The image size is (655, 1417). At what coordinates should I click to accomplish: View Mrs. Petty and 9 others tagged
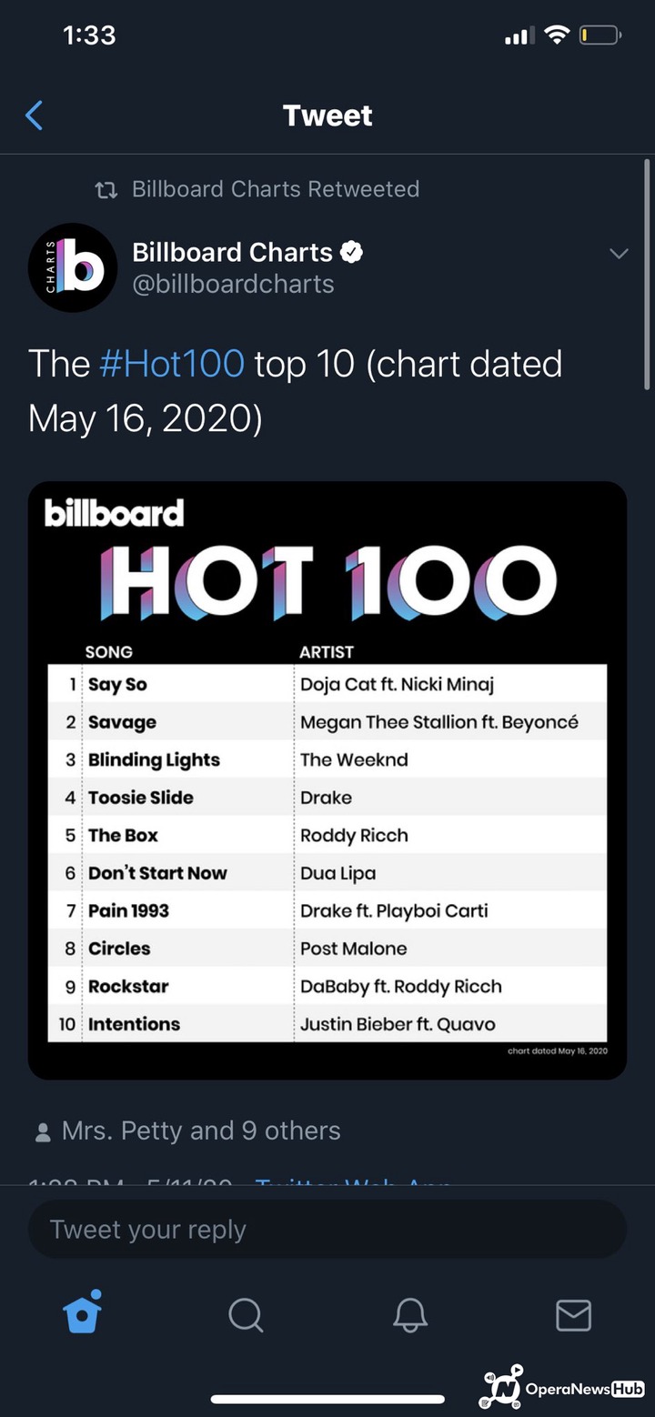[x=200, y=1131]
